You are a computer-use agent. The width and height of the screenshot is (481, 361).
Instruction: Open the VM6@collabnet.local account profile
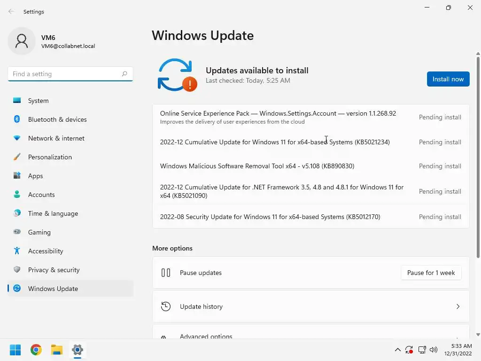52,41
